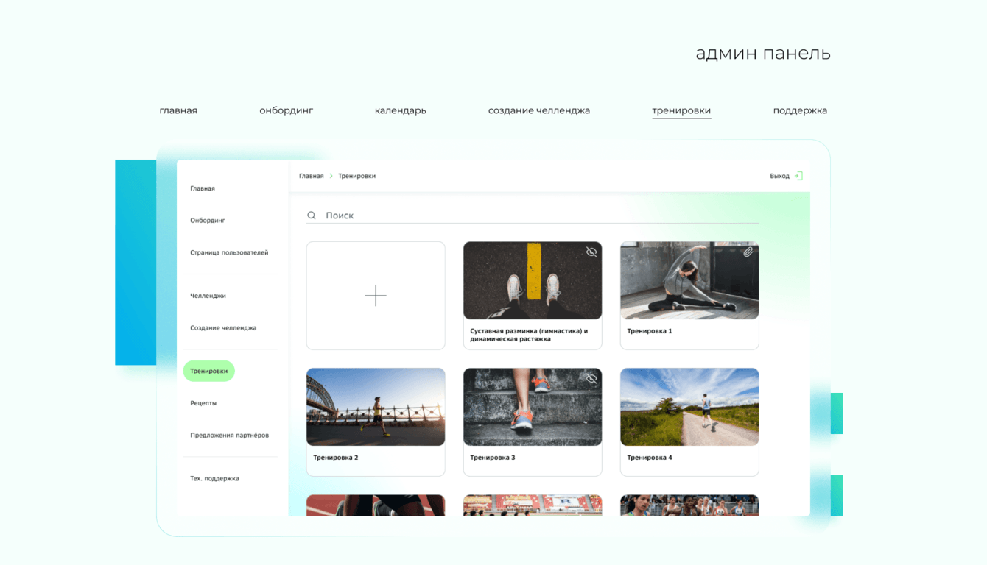Go to Челленджи in the sidebar
Image resolution: width=987 pixels, height=565 pixels.
tap(208, 296)
